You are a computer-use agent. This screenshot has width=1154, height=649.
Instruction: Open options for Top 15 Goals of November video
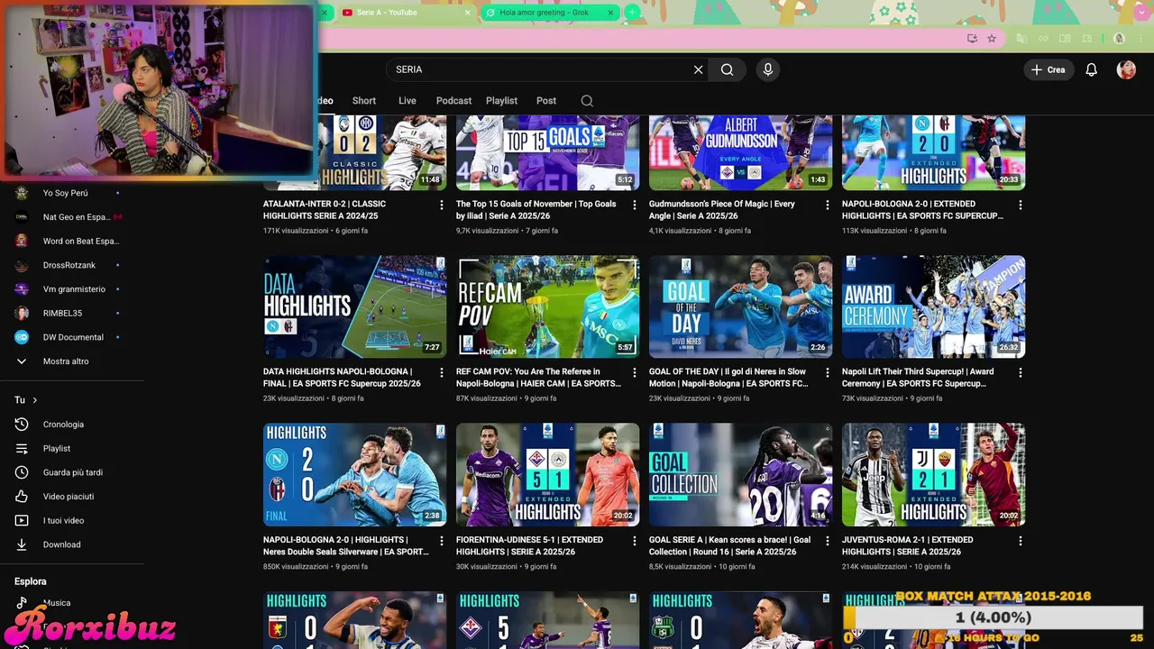click(635, 206)
